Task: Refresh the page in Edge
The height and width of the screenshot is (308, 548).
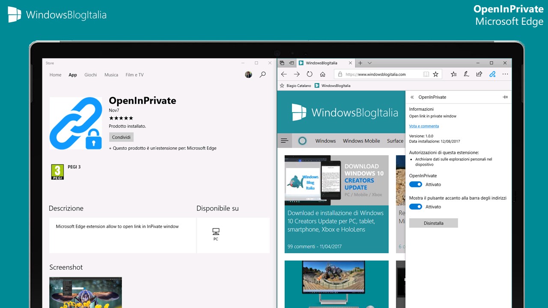Action: (x=310, y=74)
